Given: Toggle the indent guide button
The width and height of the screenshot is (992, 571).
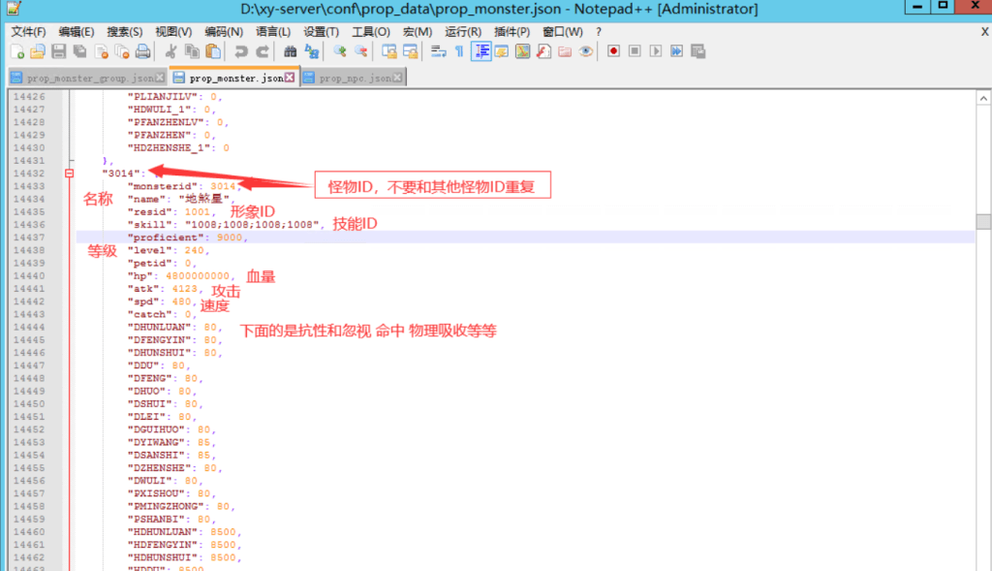Looking at the screenshot, I should (x=480, y=51).
